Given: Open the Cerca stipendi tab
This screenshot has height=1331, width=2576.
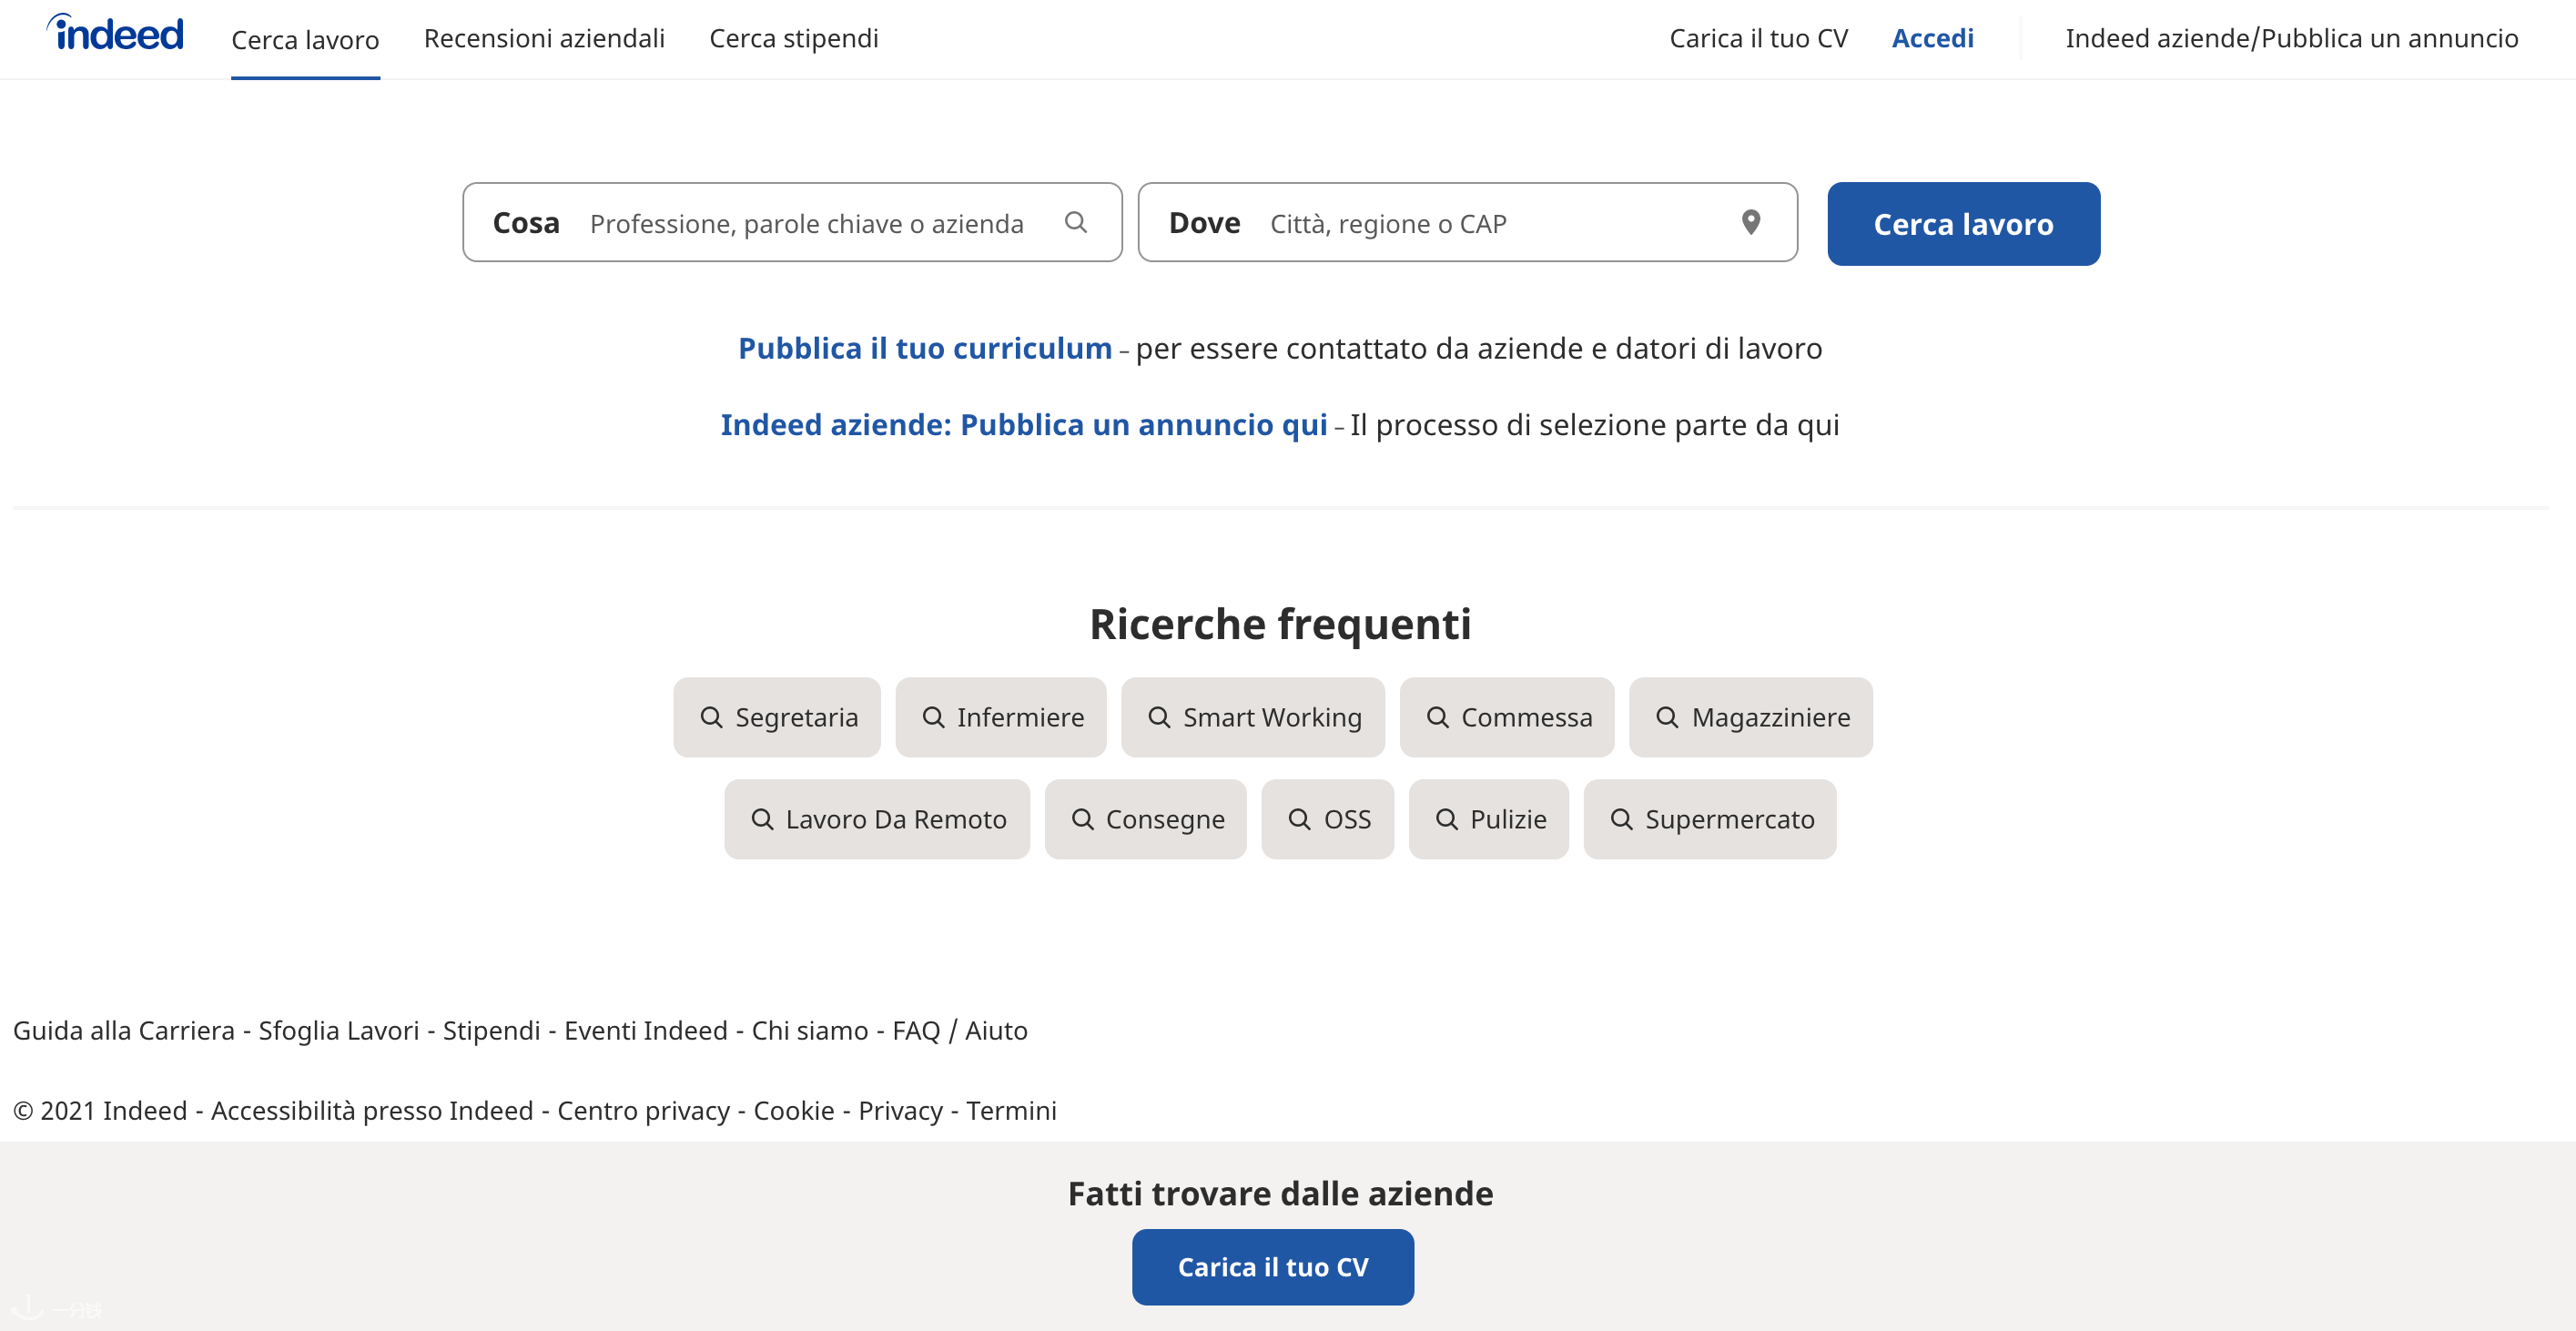Looking at the screenshot, I should 794,38.
